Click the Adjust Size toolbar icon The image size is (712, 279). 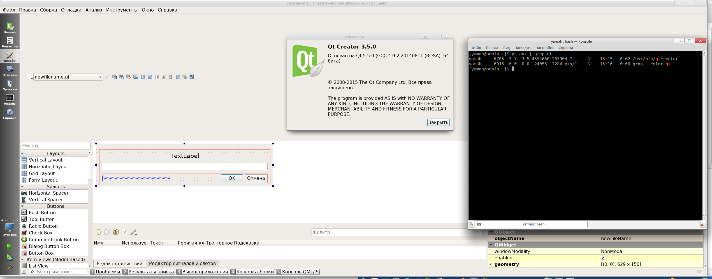tap(192, 77)
